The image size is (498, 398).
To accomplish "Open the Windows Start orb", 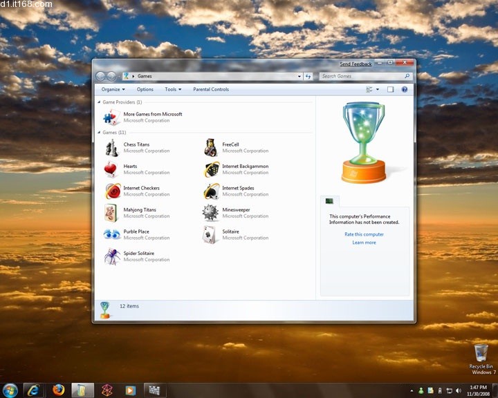I will (x=10, y=390).
